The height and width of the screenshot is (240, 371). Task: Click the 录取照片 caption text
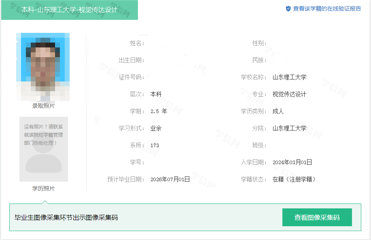tap(43, 106)
